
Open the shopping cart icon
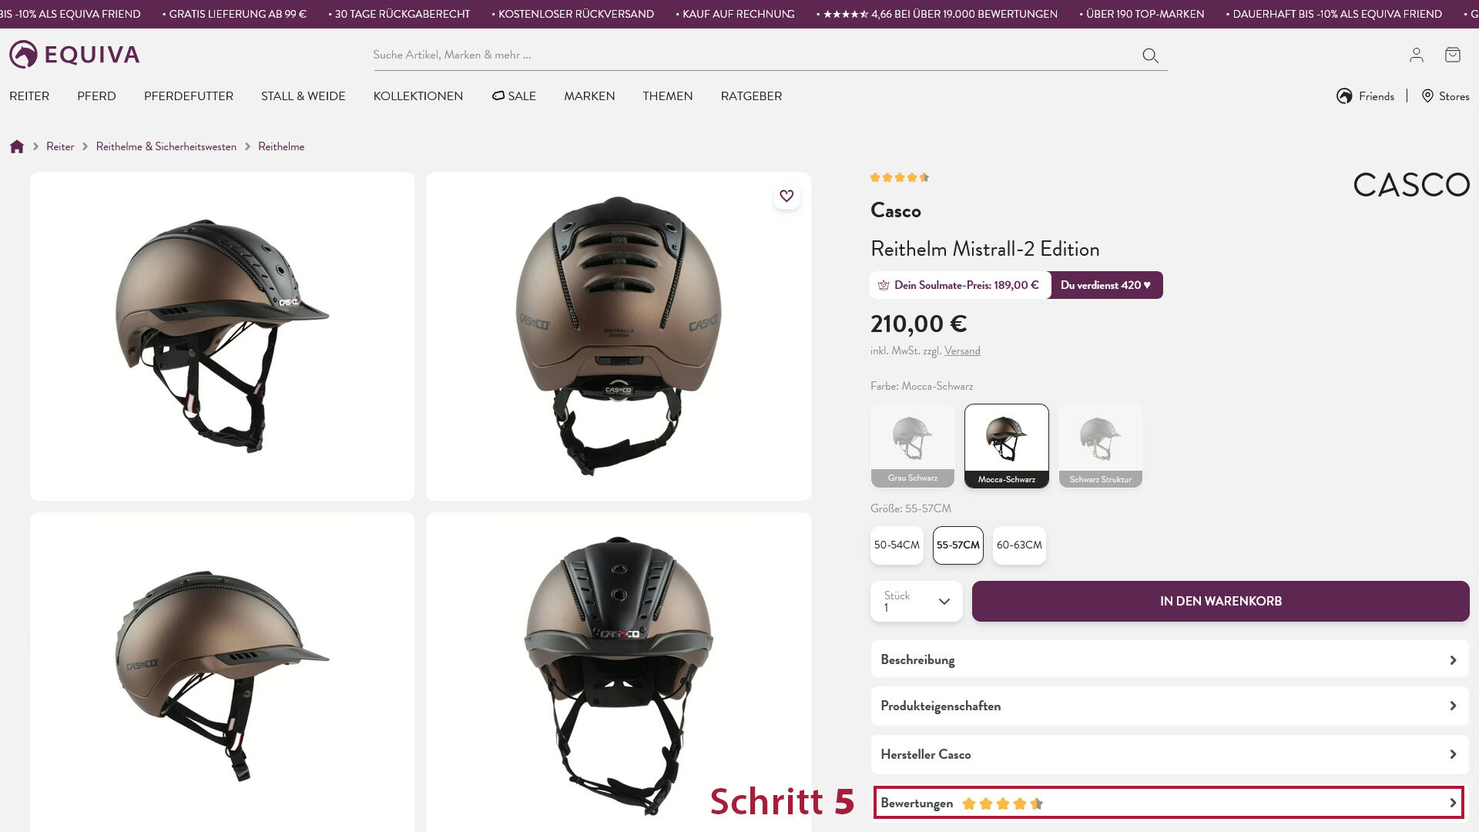pos(1452,55)
